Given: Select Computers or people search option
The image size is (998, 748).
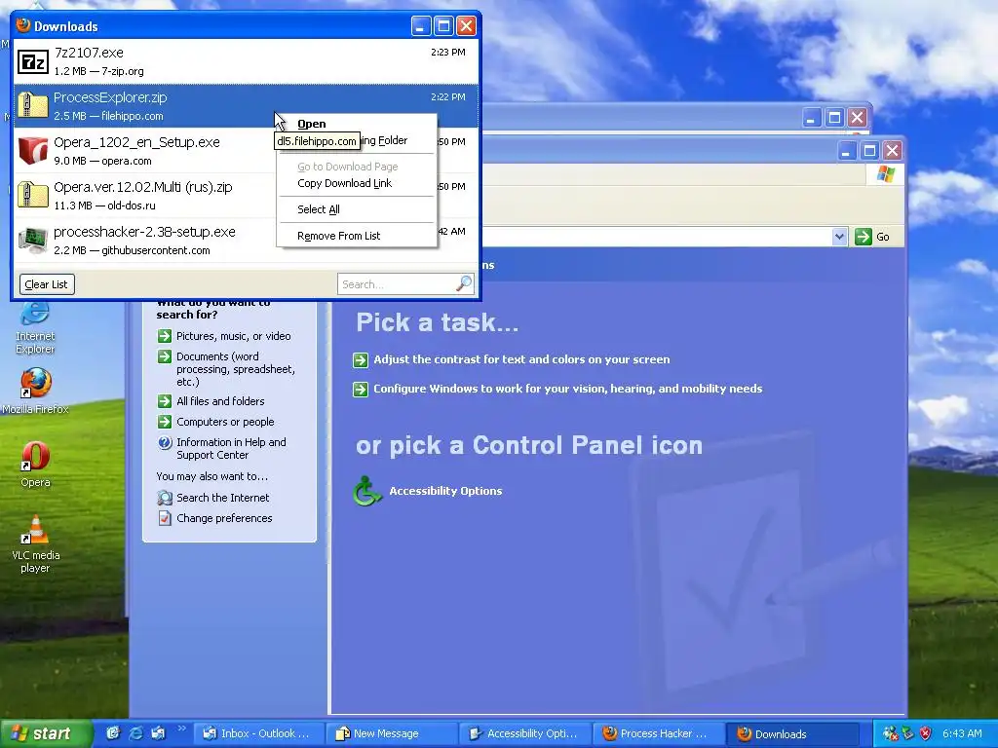Looking at the screenshot, I should pos(225,422).
